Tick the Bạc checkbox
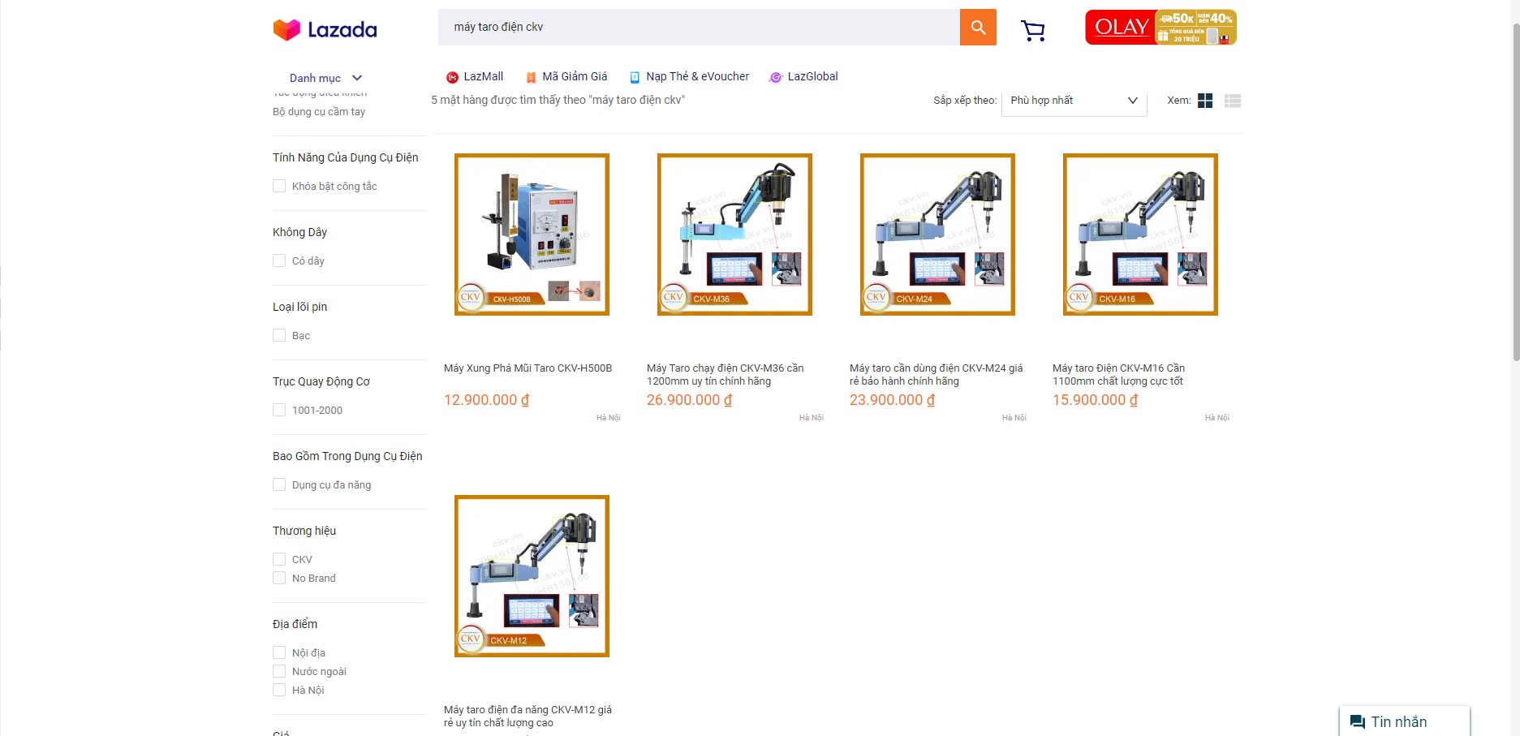1520x736 pixels. point(279,335)
